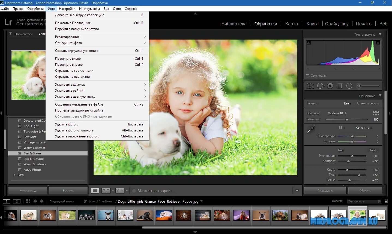The image size is (392, 234).
Task: Enable the Мягкая цветопроба checkbox
Action: (x=134, y=191)
